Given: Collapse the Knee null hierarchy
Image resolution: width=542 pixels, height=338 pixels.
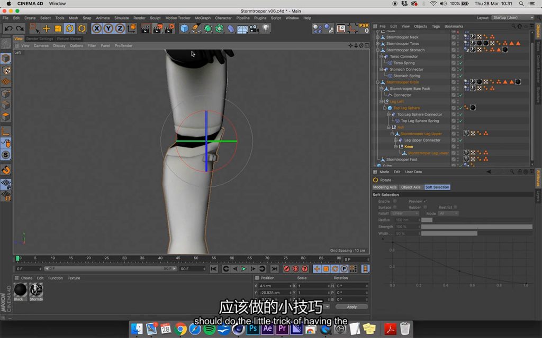Looking at the screenshot, I should point(396,147).
